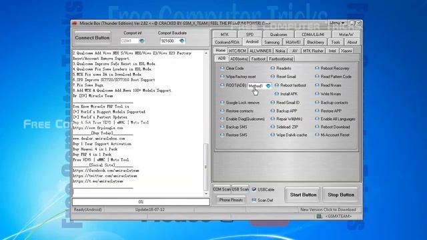Open Phone Pinouts

231,200
